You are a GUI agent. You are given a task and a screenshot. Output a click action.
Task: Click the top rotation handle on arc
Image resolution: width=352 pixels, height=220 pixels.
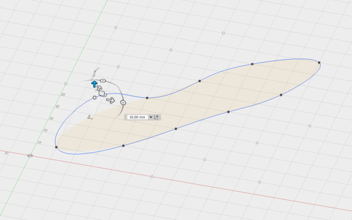tap(103, 80)
